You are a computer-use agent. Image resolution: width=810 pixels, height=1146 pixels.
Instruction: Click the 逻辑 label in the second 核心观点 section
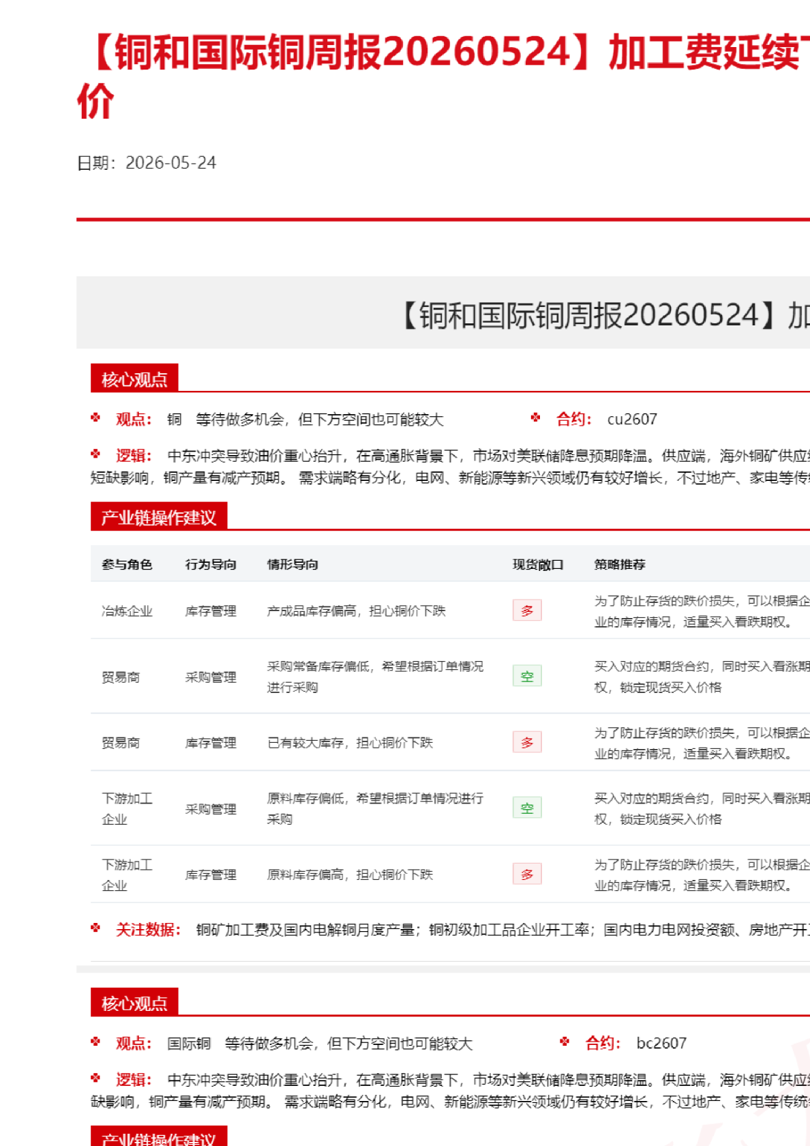(x=133, y=1079)
